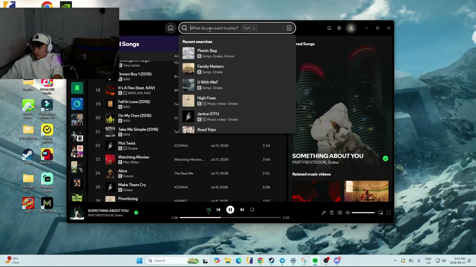The image size is (476, 267).
Task: Click the magnifier icon in Spotify's search bar
Action: click(x=184, y=28)
